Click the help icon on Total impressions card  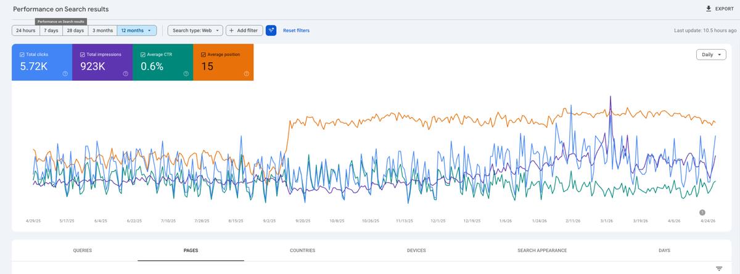click(125, 73)
